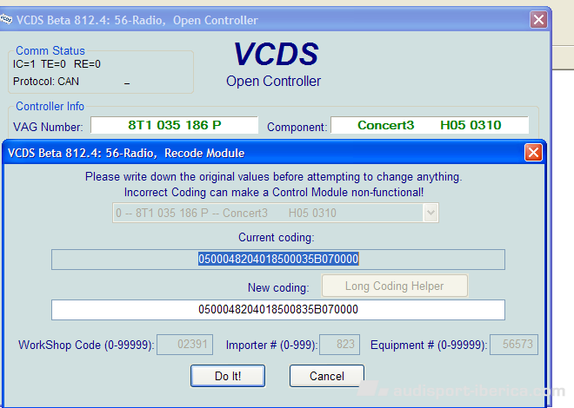This screenshot has height=408, width=574.
Task: Click the Open Controller subtitle text
Action: pyautogui.click(x=273, y=81)
